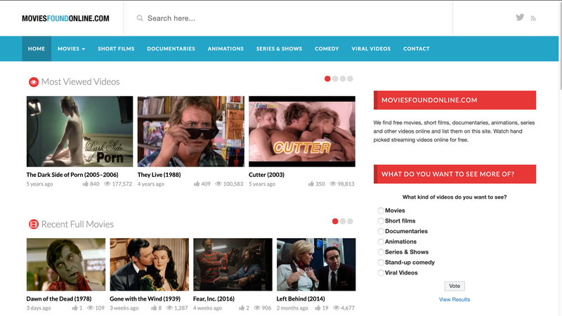Click the film icon beside Recent Full Movies
562x316 pixels.
point(33,224)
